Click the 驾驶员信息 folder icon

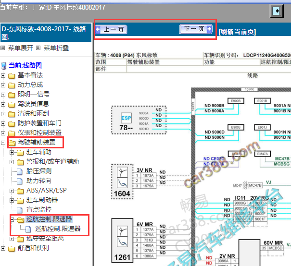[x=12, y=105]
